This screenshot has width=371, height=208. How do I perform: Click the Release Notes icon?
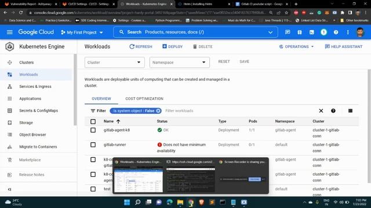10,174
